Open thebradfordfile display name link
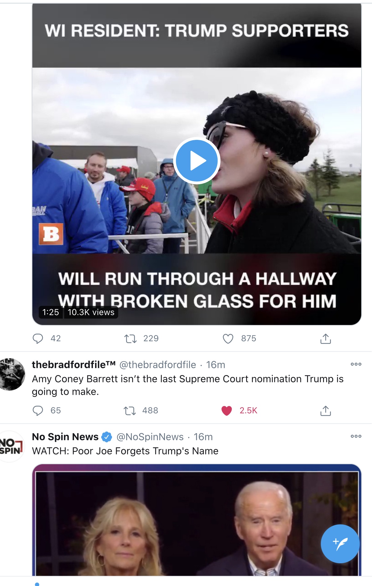Image resolution: width=372 pixels, height=586 pixels. click(x=74, y=365)
